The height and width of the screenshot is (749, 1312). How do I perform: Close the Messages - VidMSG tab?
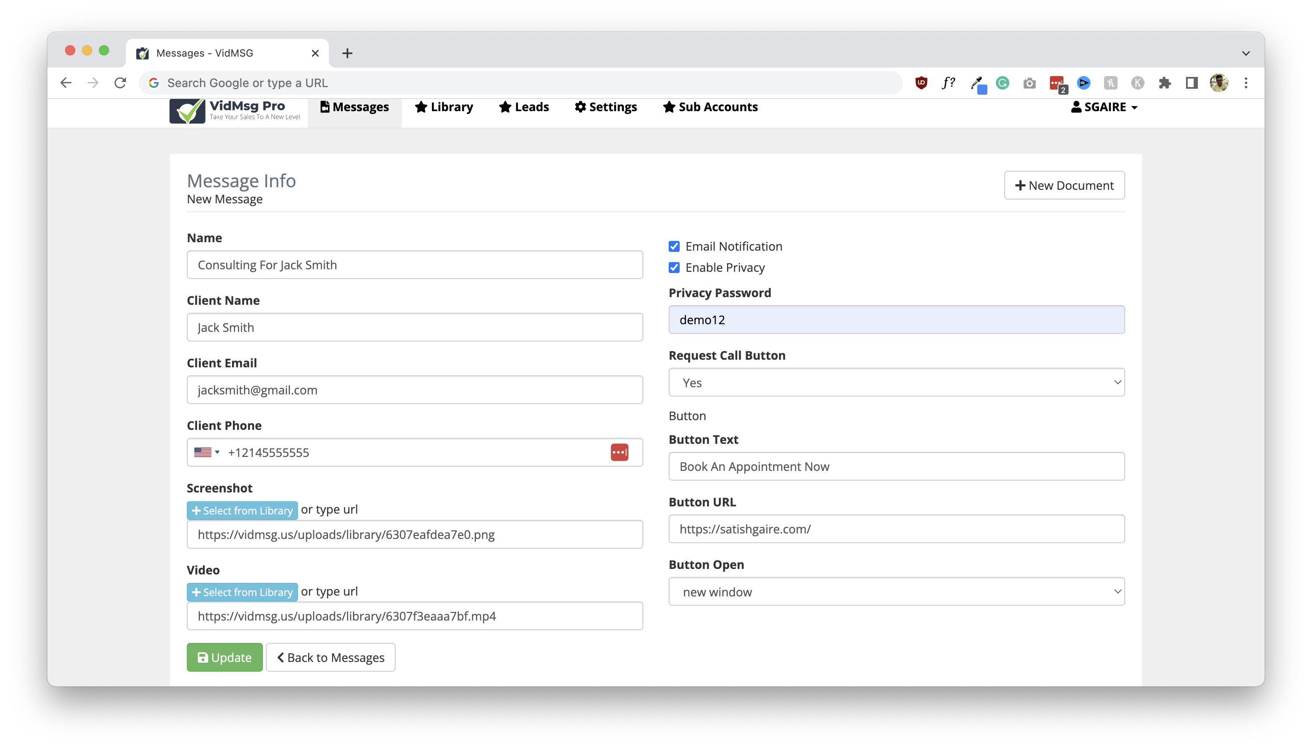coord(315,53)
